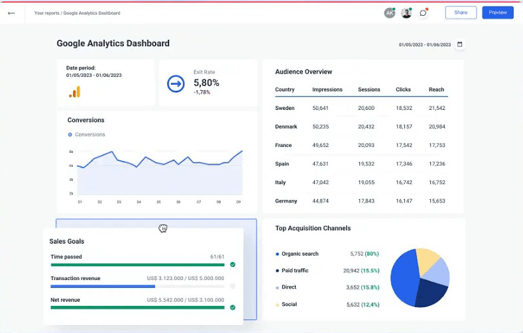Toggle Organic search legend dot
The image size is (523, 333).
276,254
